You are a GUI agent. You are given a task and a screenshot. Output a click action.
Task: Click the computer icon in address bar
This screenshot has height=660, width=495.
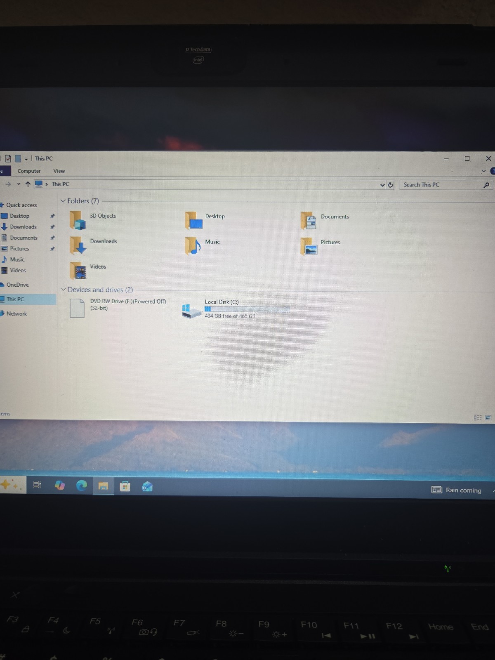point(39,184)
